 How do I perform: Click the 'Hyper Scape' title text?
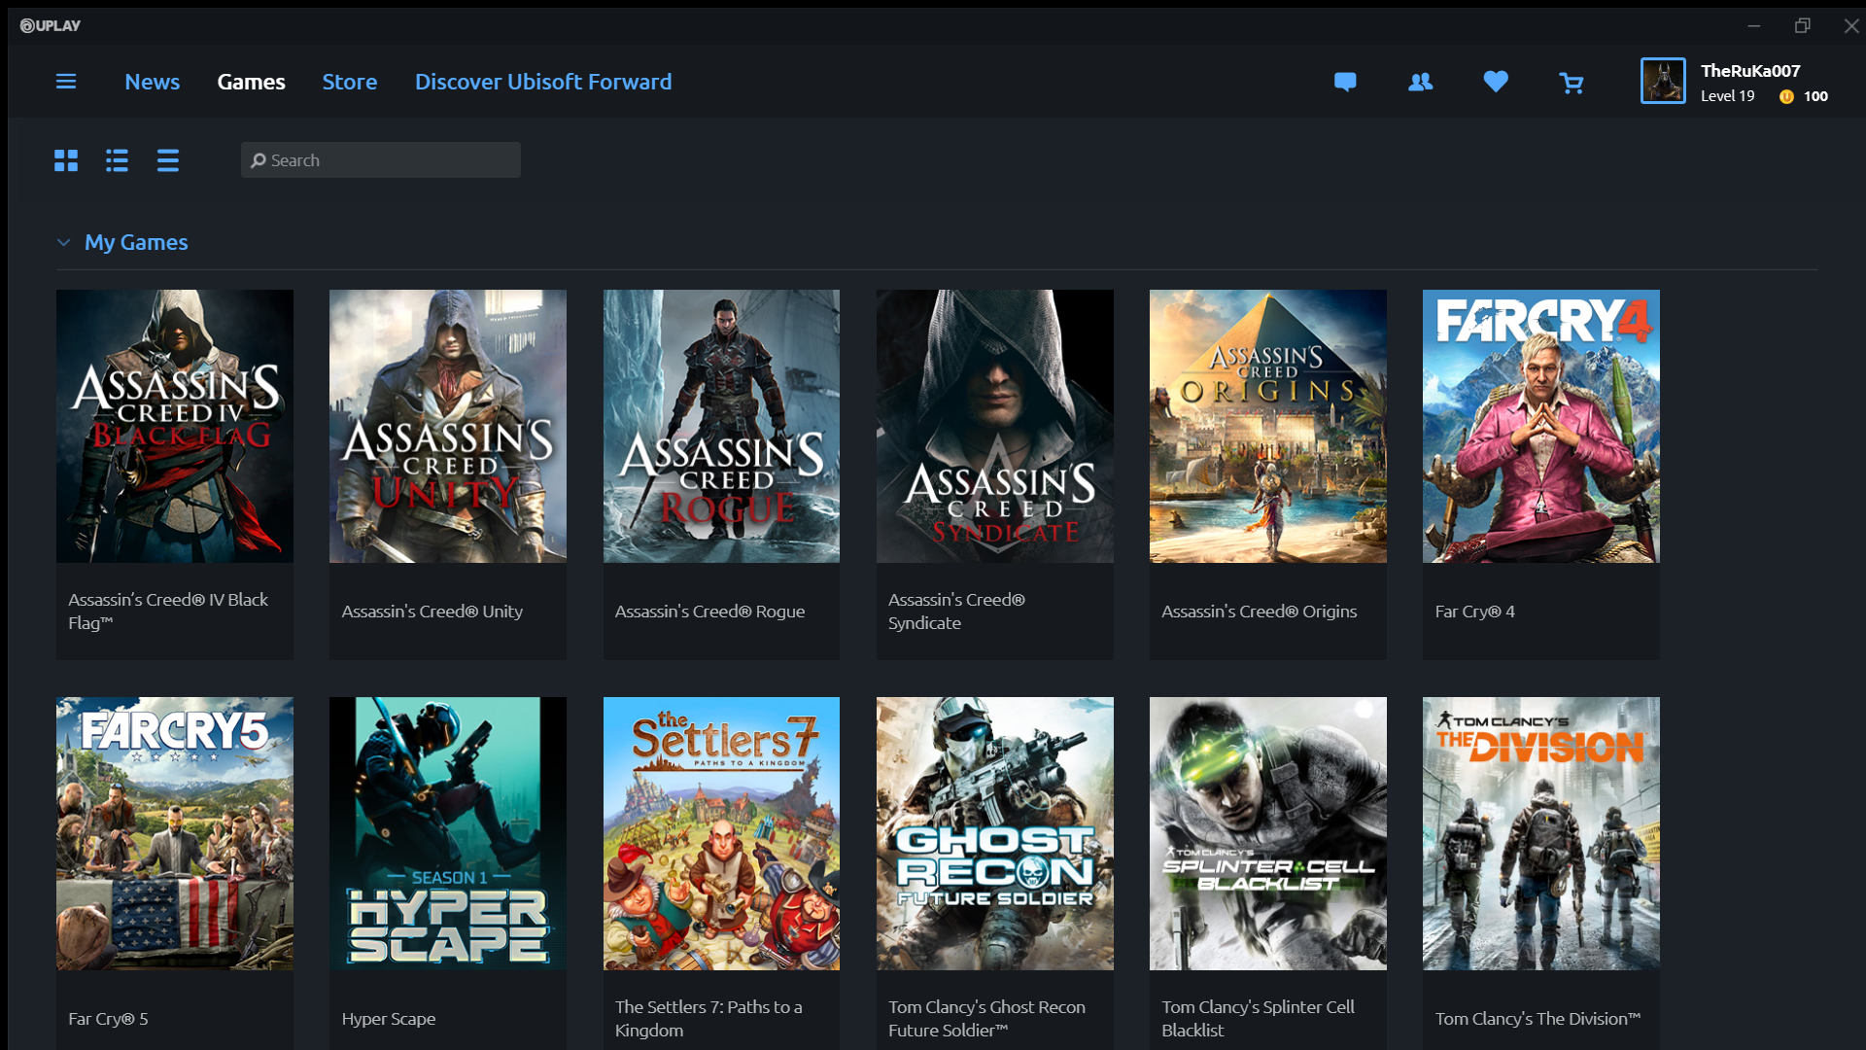[389, 1019]
